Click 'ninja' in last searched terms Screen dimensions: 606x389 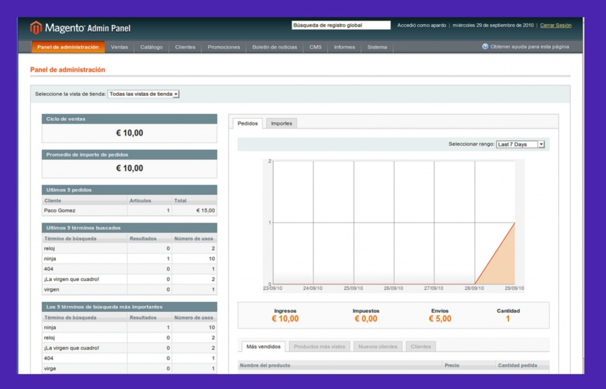[50, 259]
